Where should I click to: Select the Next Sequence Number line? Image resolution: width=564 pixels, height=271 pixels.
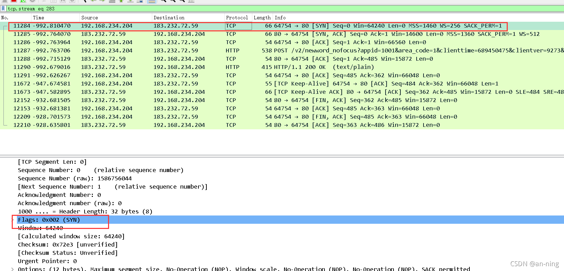[113, 187]
